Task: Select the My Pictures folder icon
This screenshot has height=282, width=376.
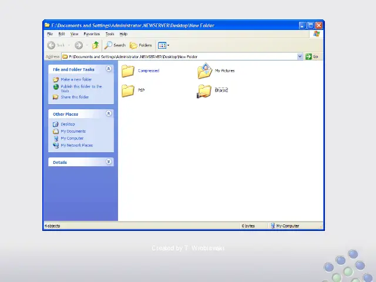Action: point(204,71)
